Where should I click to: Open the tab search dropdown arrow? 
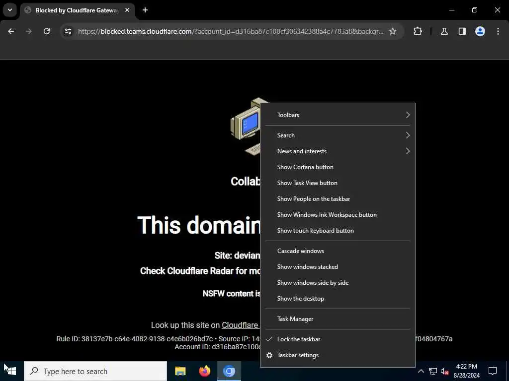click(x=10, y=10)
